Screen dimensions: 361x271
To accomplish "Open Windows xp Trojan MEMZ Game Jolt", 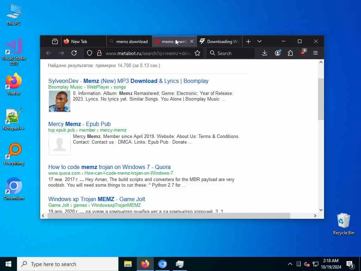I will [97, 199].
